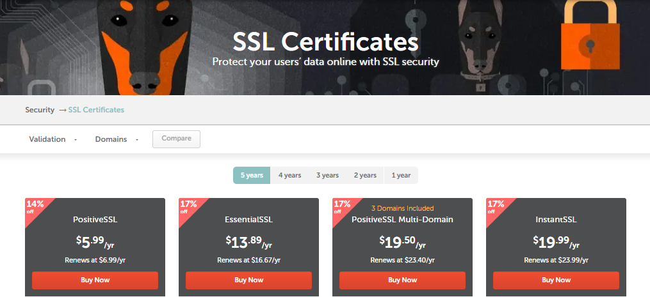Click the PositiveSSL product title
Screen dimensions: 650x297
point(95,220)
